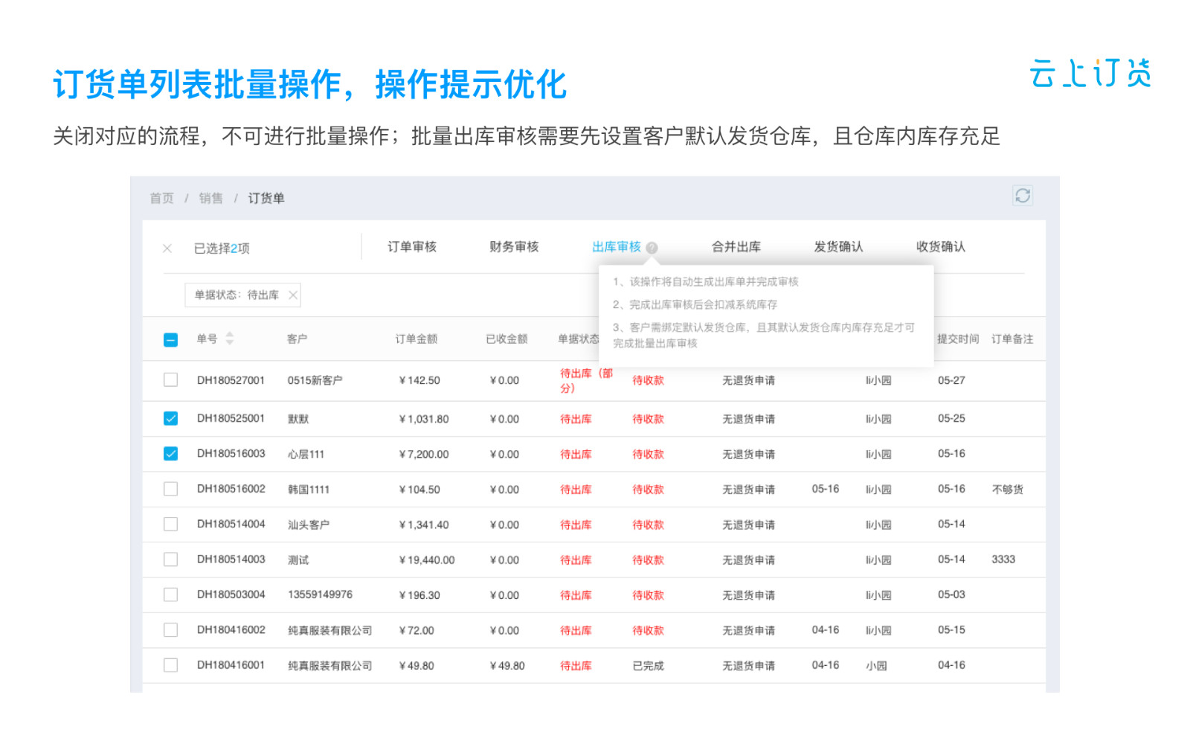Viewport: 1190px width, 744px height.
Task: Go to 首页 in the breadcrumb
Action: point(161,198)
